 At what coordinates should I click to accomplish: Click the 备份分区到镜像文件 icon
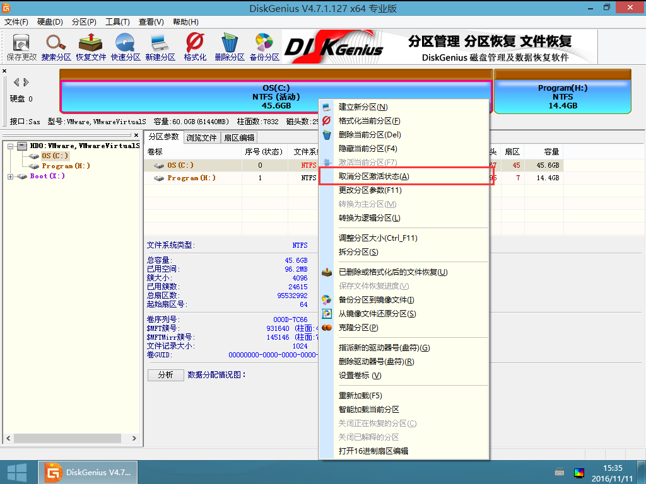coord(327,299)
